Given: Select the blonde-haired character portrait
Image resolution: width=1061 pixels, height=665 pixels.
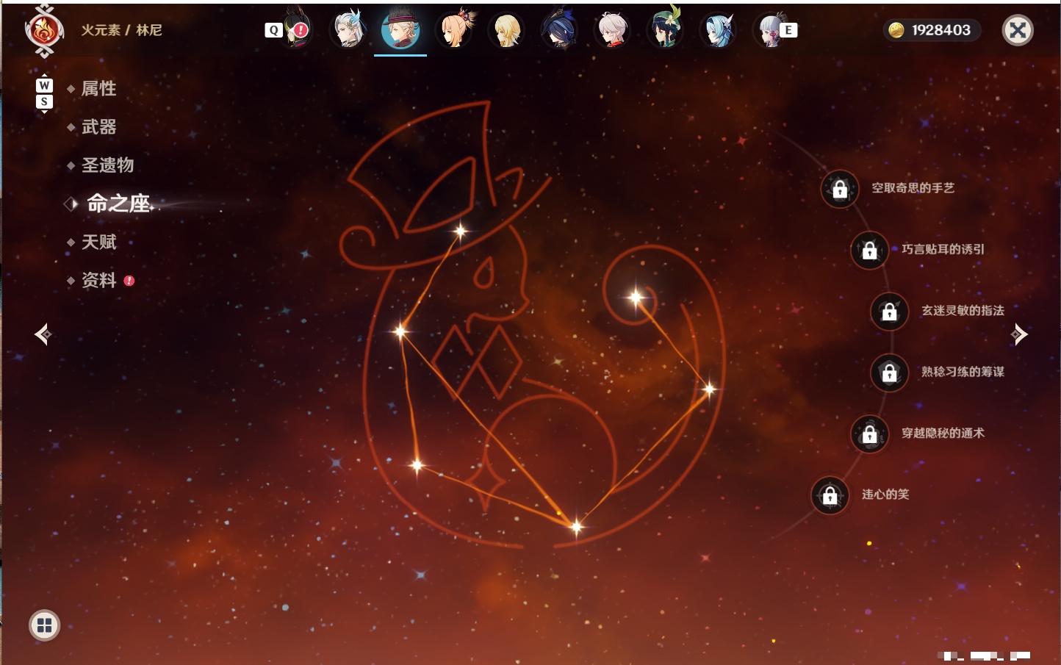Looking at the screenshot, I should point(506,30).
